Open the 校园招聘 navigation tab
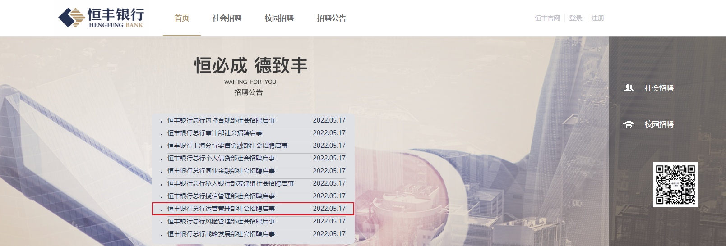Image resolution: width=726 pixels, height=246 pixels. click(x=279, y=18)
